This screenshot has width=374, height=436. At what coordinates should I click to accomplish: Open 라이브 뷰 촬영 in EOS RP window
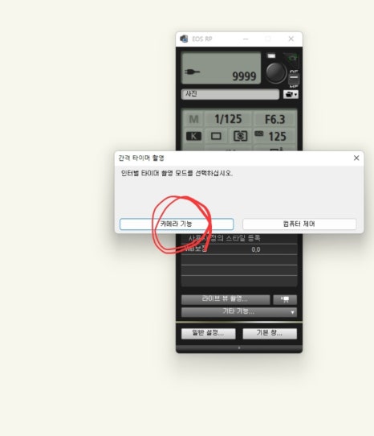(x=226, y=299)
